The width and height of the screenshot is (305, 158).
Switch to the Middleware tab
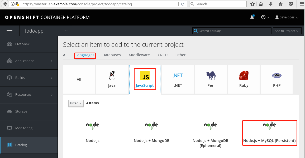139,55
